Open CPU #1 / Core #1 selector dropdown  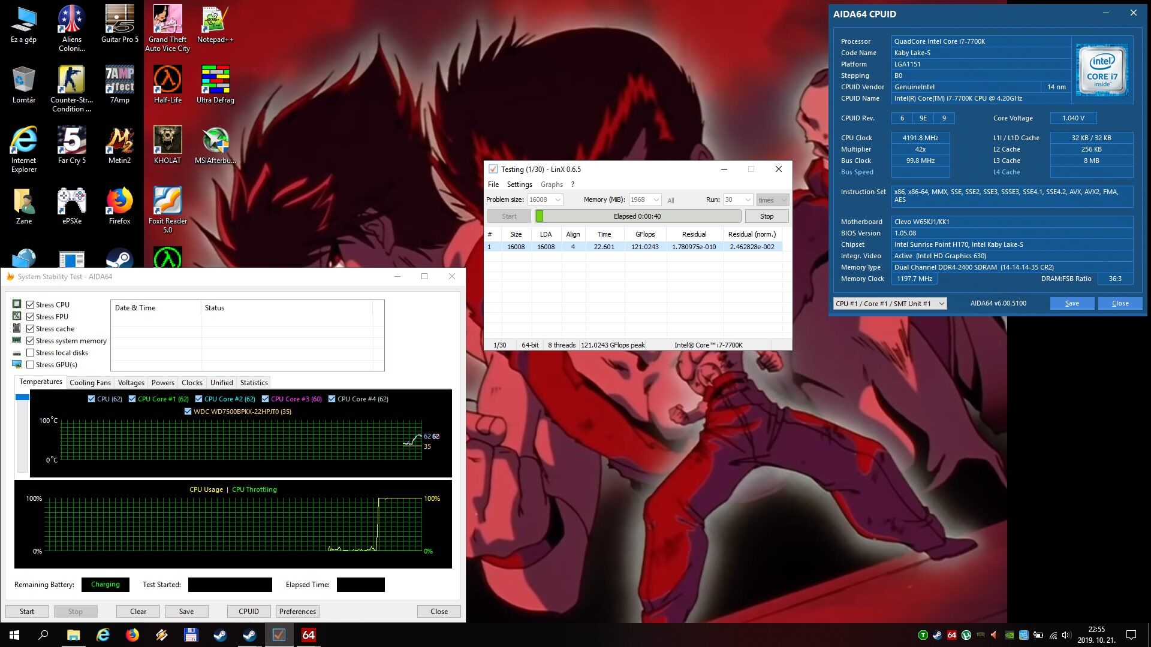pos(890,304)
